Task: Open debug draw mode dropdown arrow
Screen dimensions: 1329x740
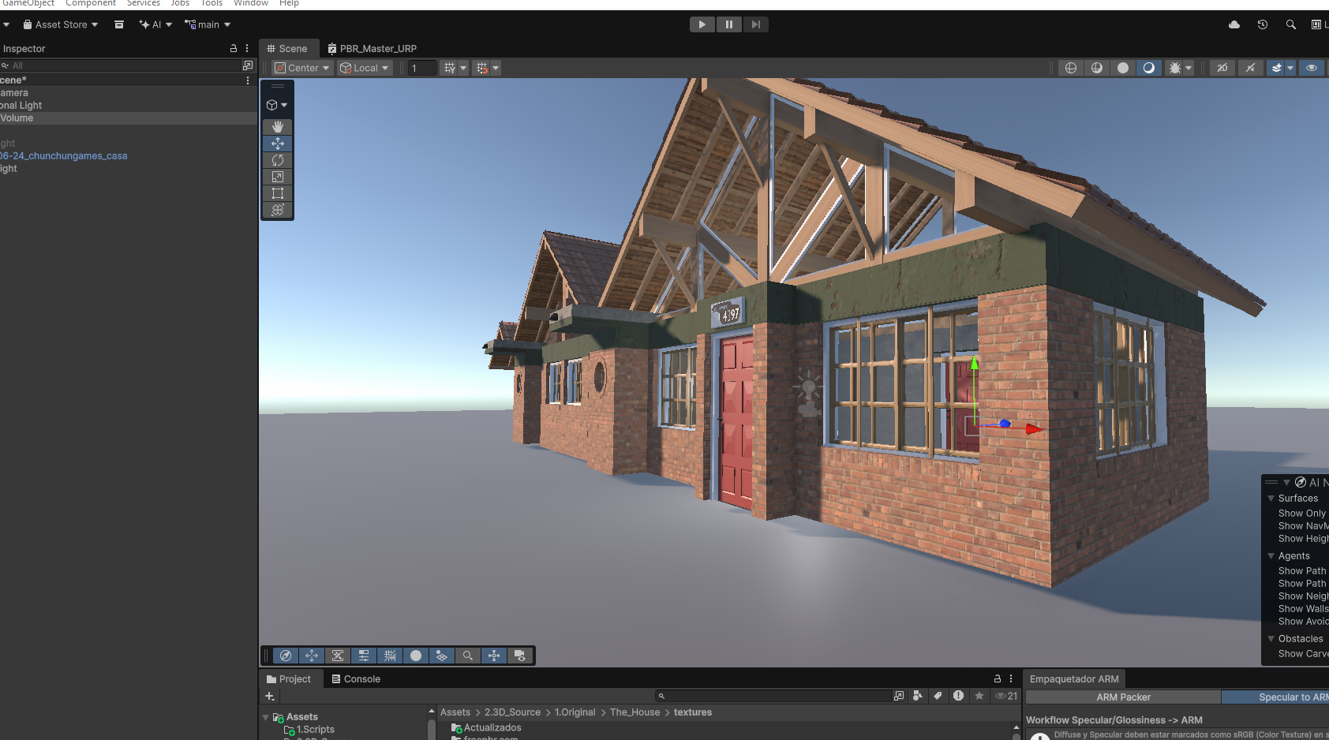Action: pyautogui.click(x=1189, y=68)
